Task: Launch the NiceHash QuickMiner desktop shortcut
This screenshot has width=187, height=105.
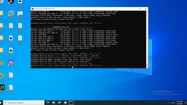Action: (11, 15)
